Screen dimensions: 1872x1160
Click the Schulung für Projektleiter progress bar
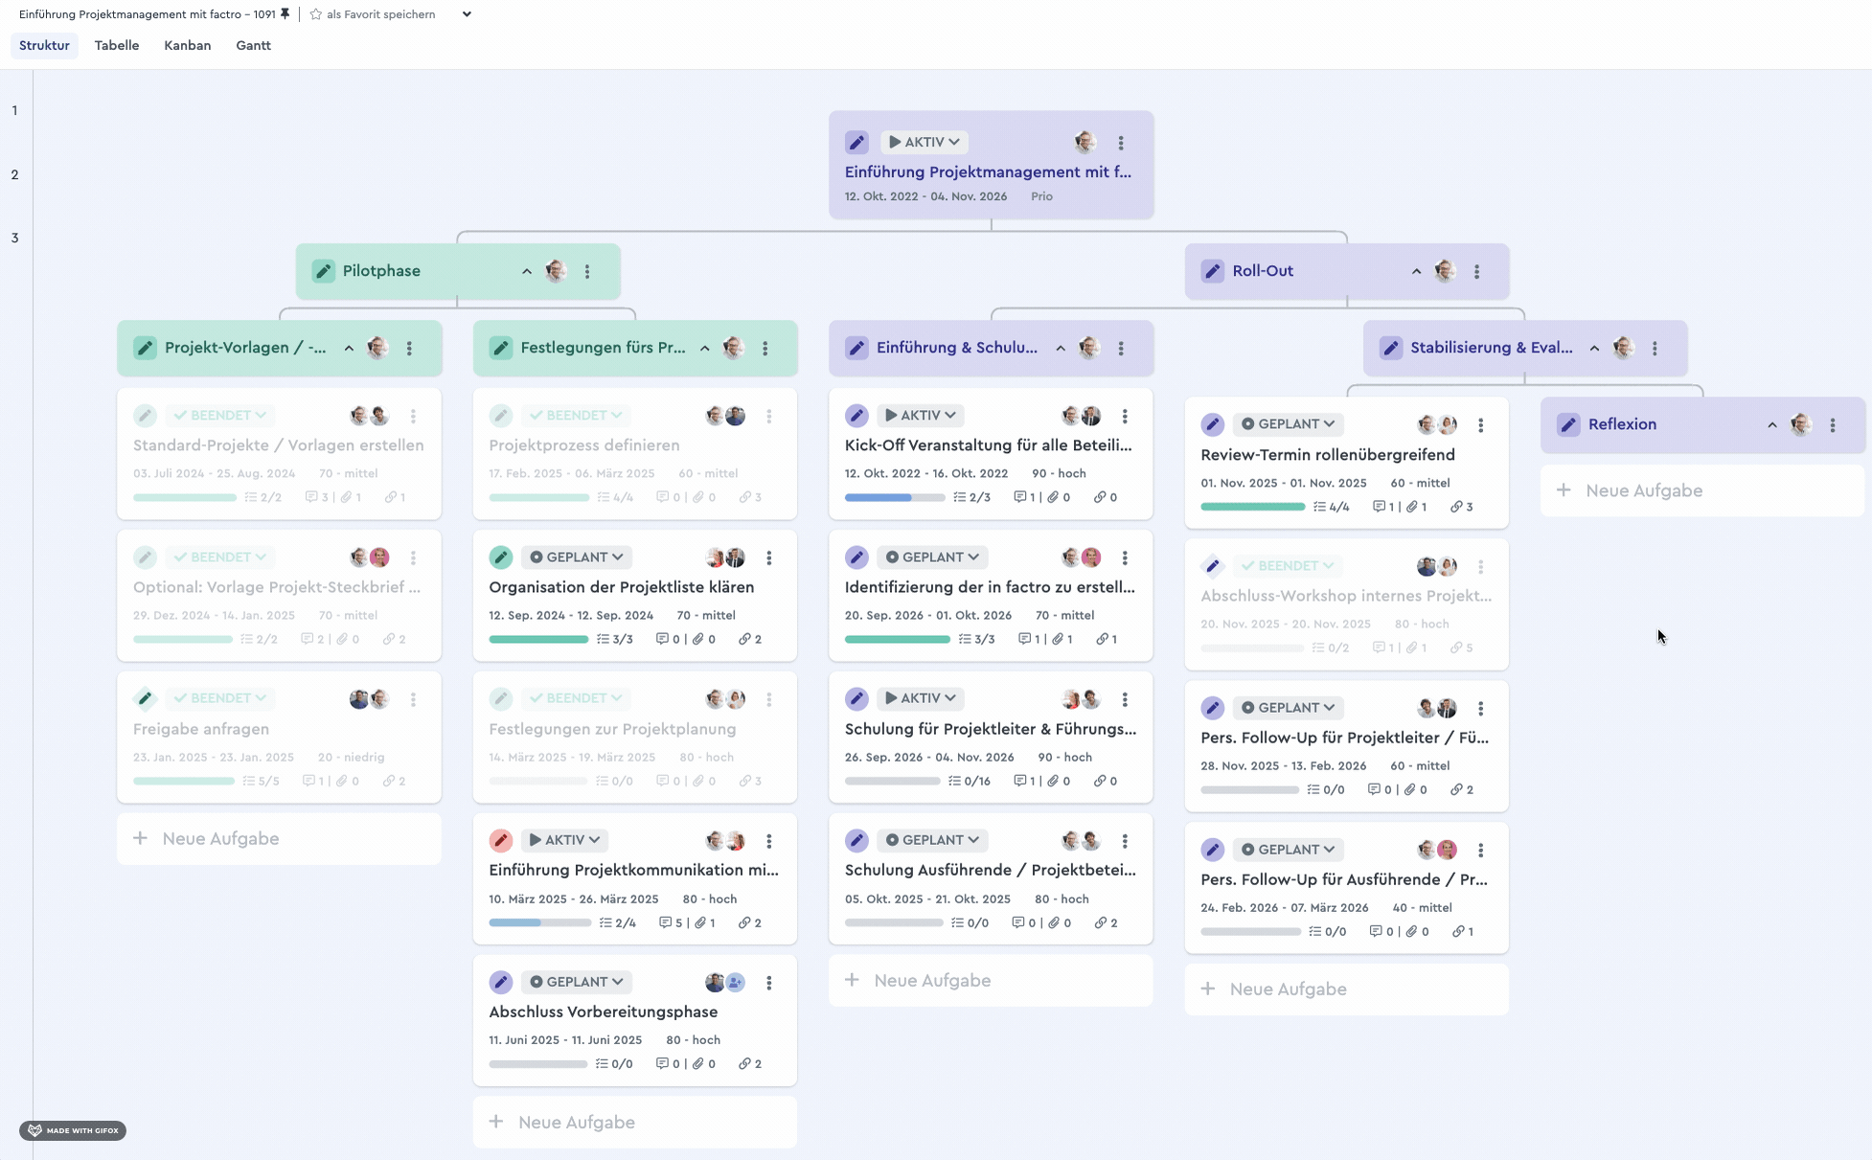click(x=893, y=782)
